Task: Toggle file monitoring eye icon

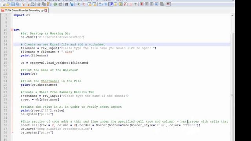Action: pos(136,4)
